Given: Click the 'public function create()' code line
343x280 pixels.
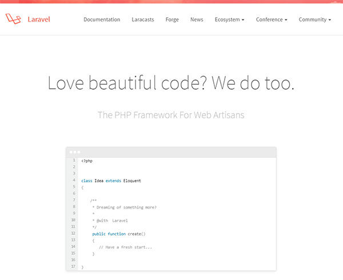Looking at the screenshot, I should tap(119, 234).
